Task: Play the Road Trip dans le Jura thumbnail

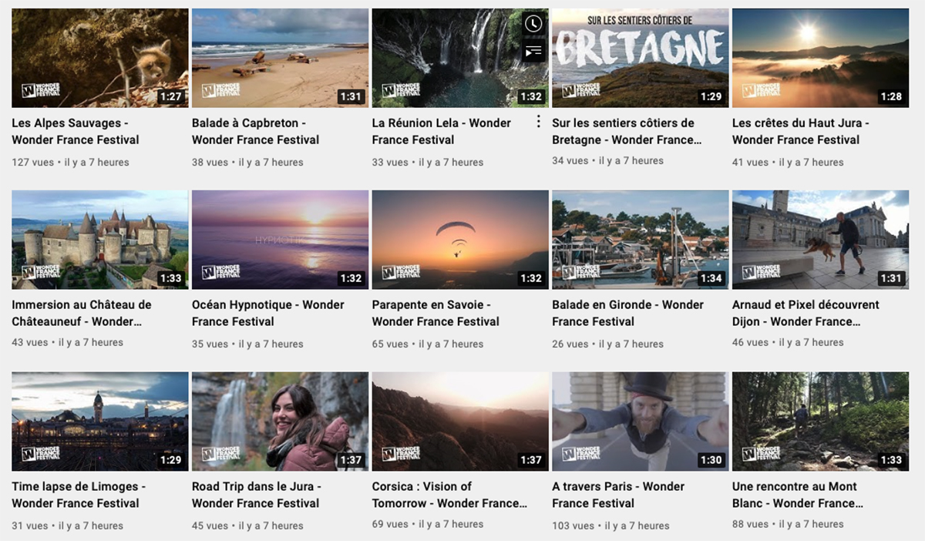Action: (x=280, y=422)
